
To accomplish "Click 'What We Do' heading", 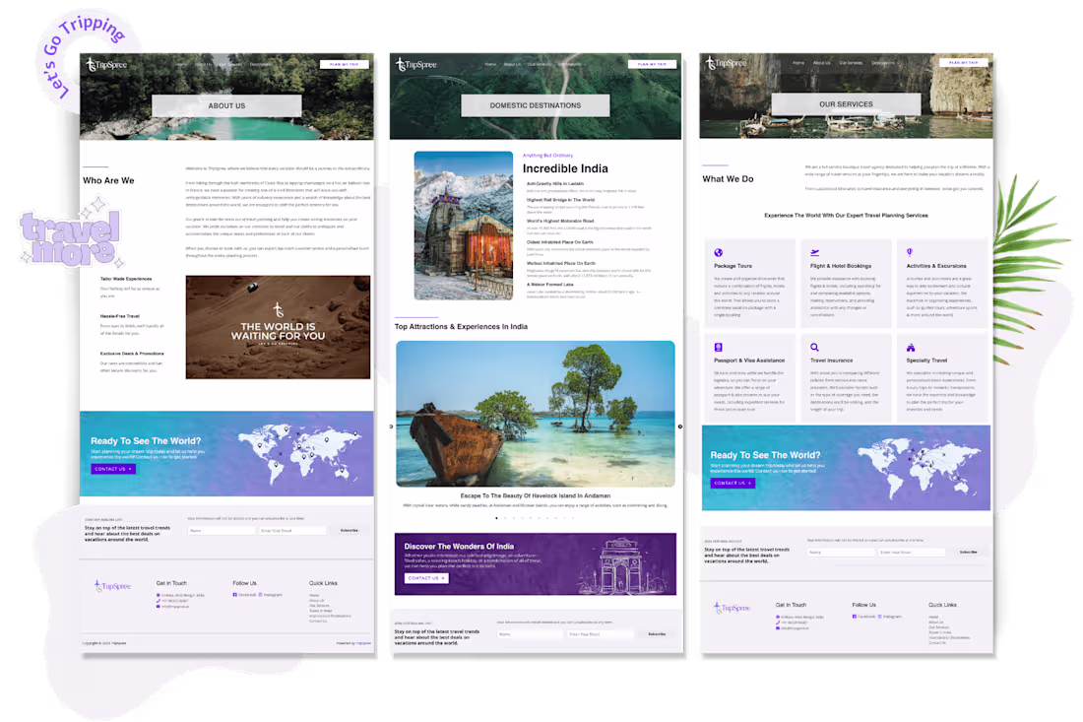I will tap(728, 179).
